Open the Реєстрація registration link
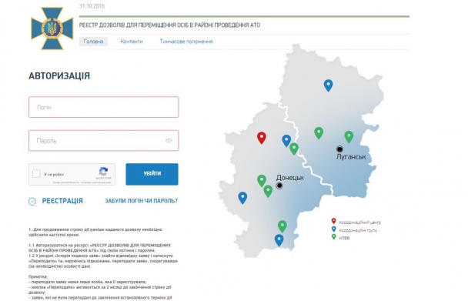Screen dimensions: 468x301 coord(62,201)
